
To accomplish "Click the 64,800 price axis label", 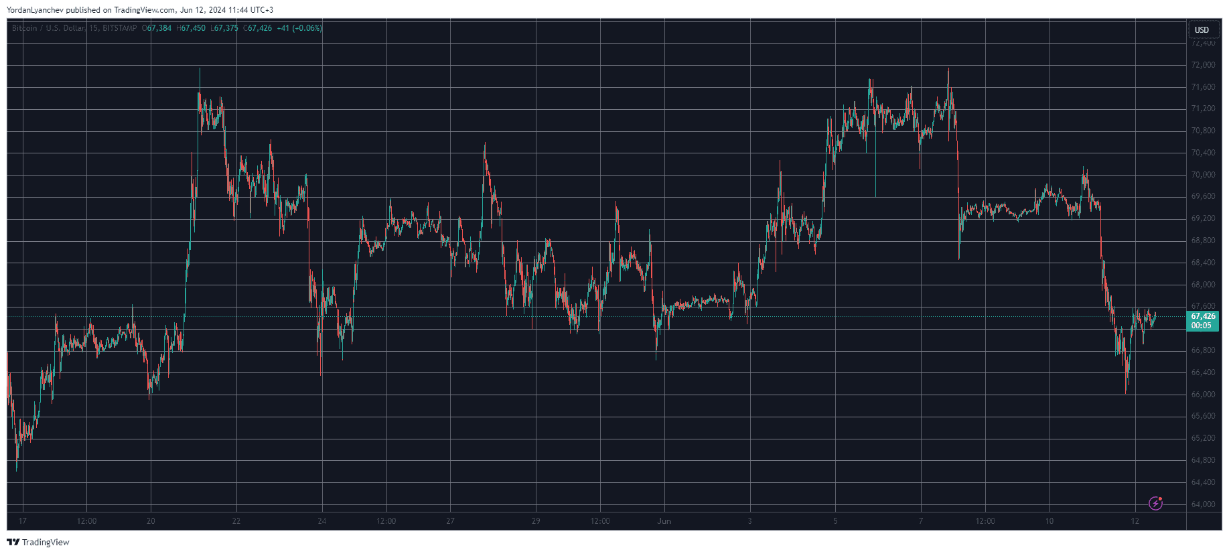I will tap(1203, 460).
